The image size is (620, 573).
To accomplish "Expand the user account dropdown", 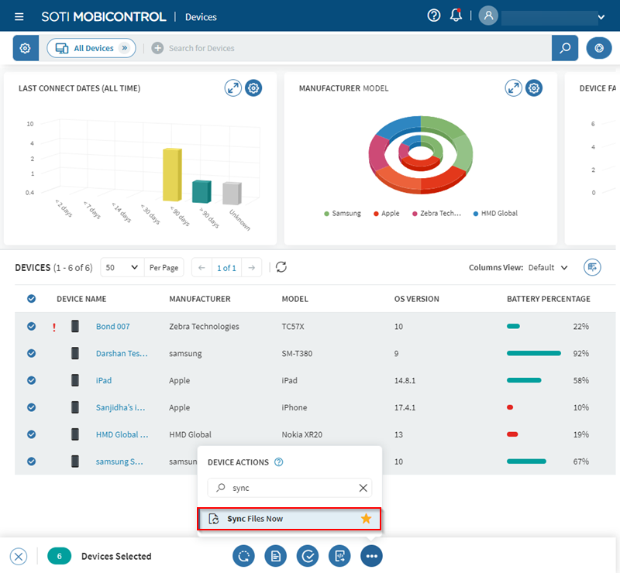I will tap(601, 17).
